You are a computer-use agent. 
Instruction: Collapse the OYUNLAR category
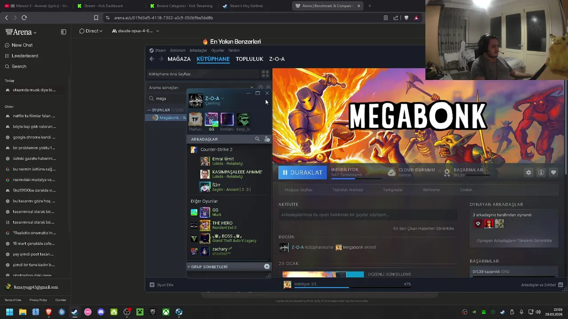pos(149,110)
